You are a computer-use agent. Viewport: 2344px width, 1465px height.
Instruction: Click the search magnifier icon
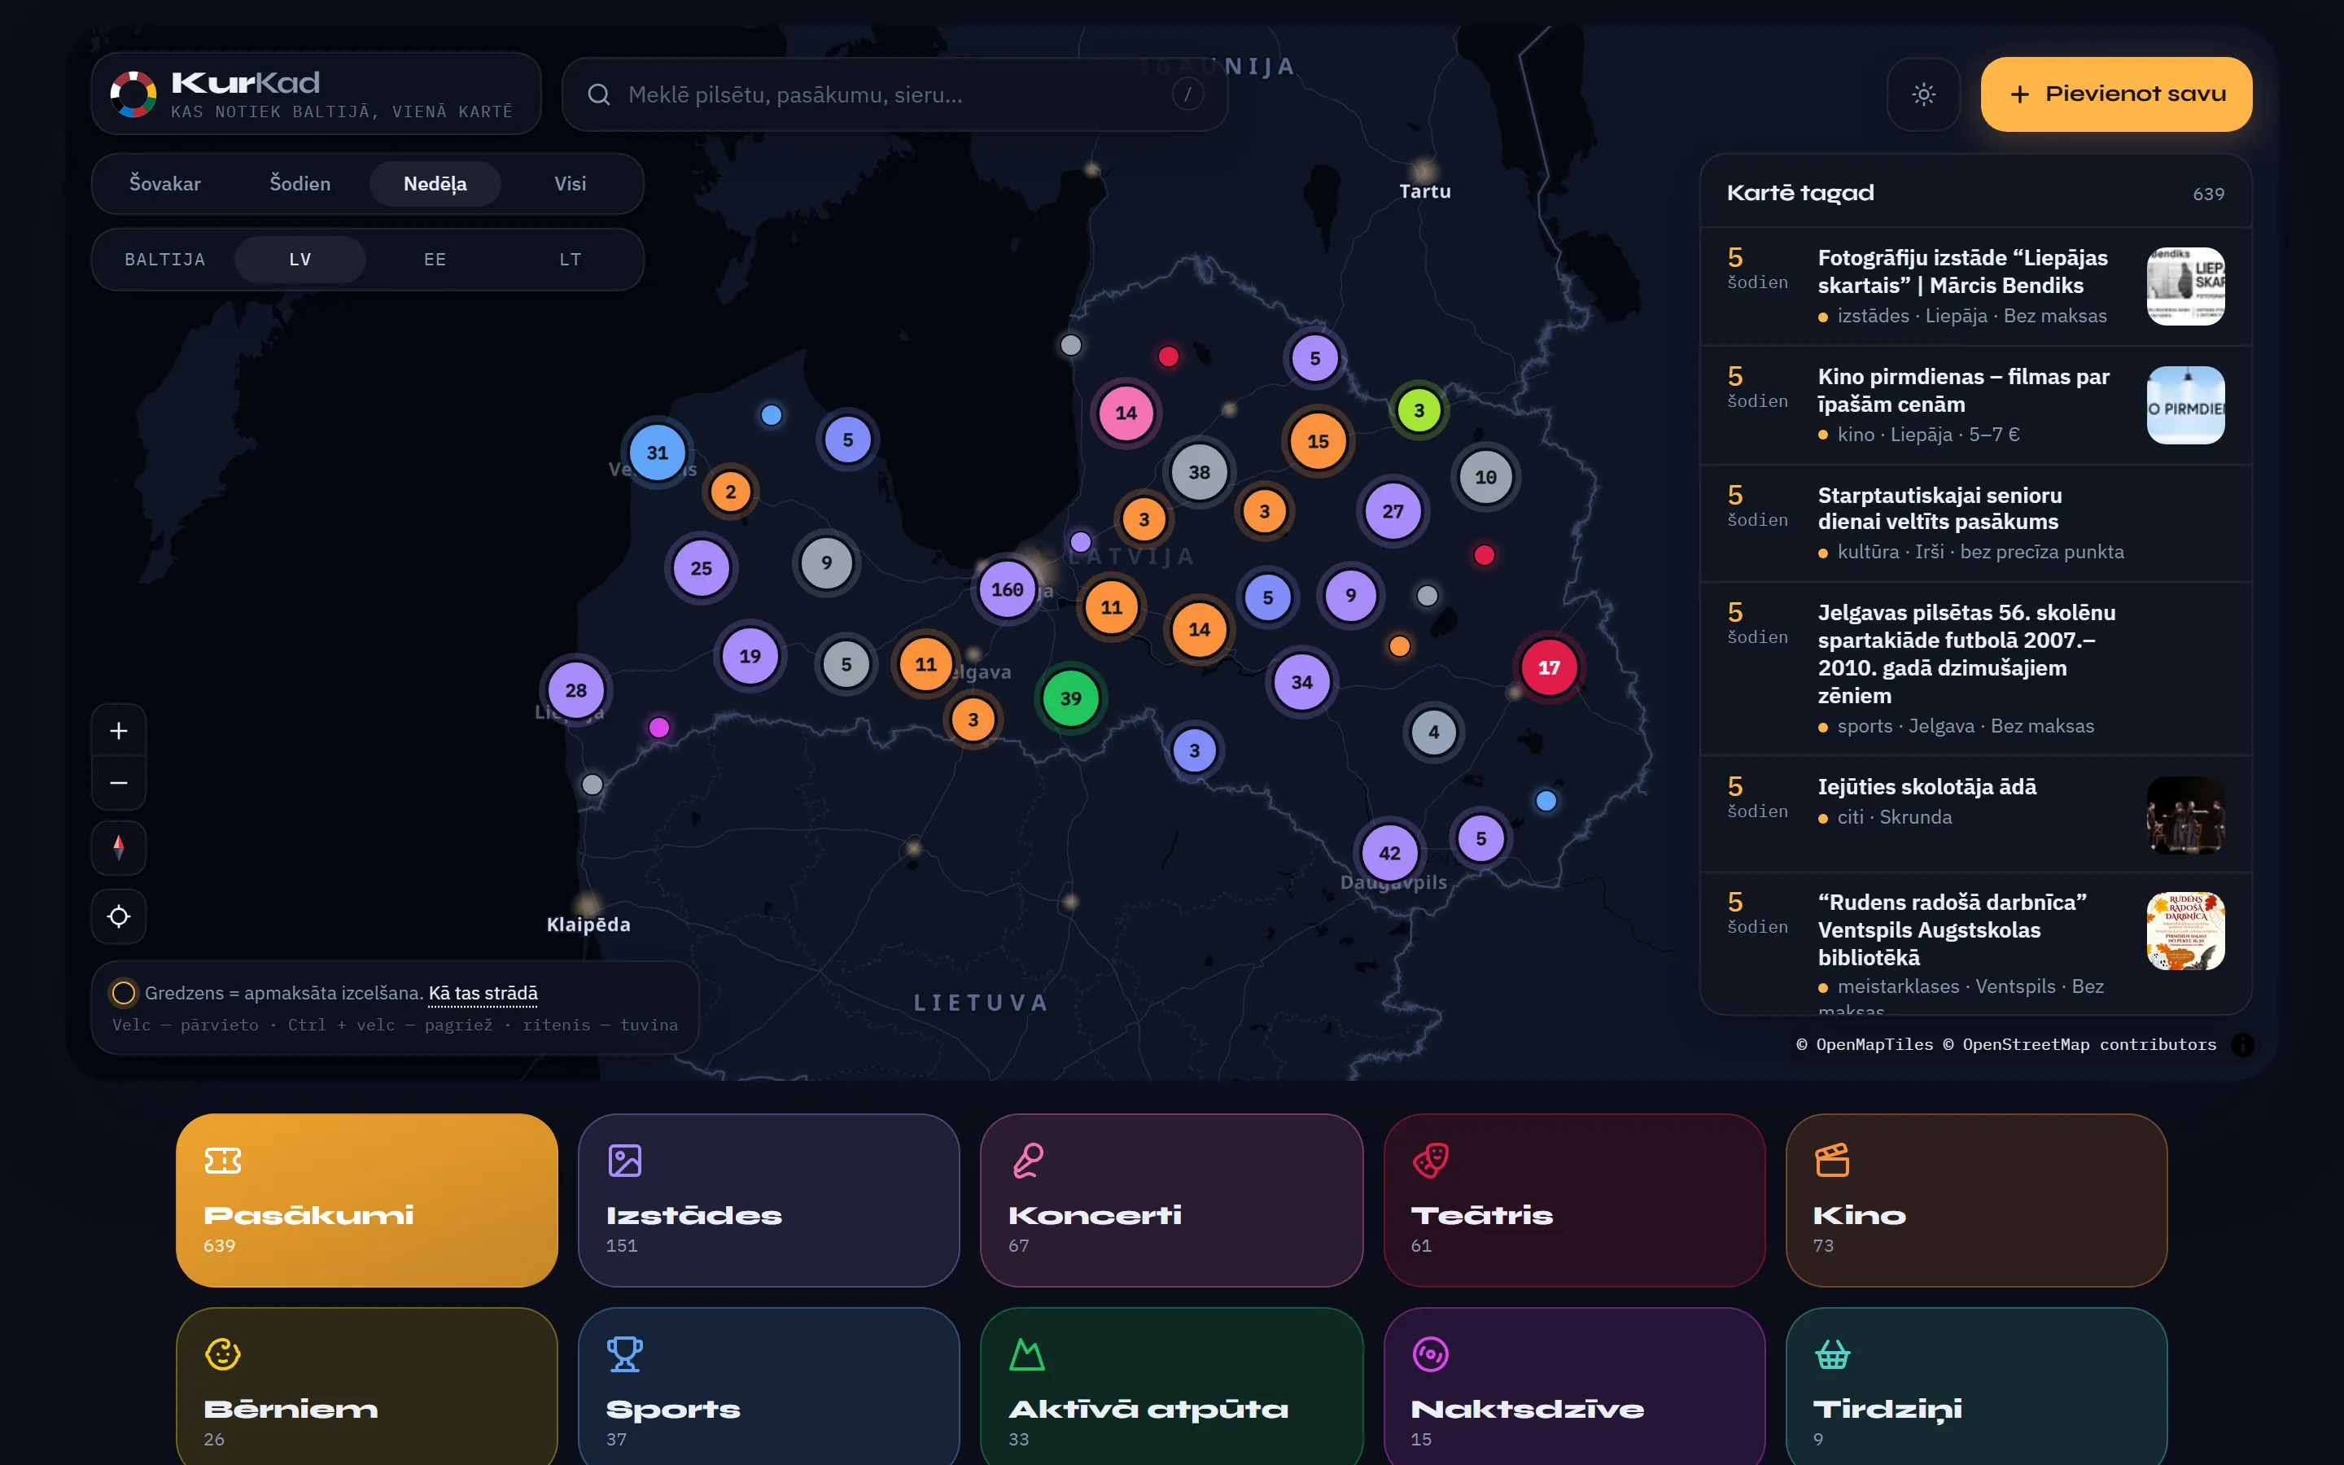598,94
